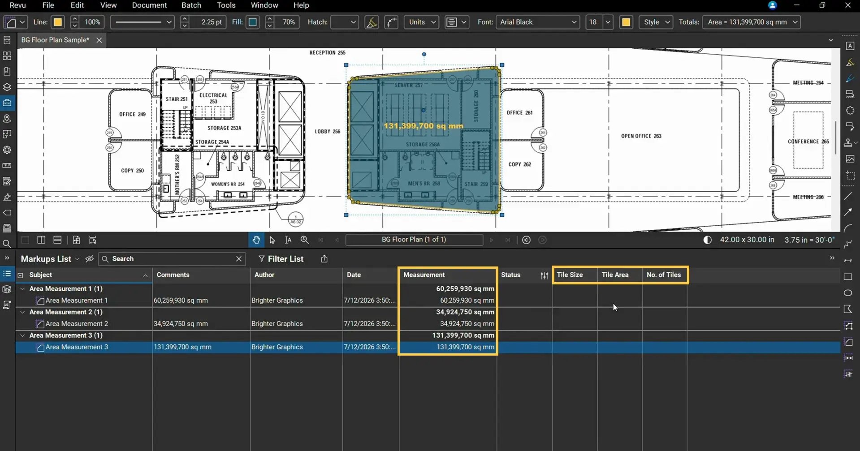
Task: Open the Manage Columns button
Action: point(545,275)
